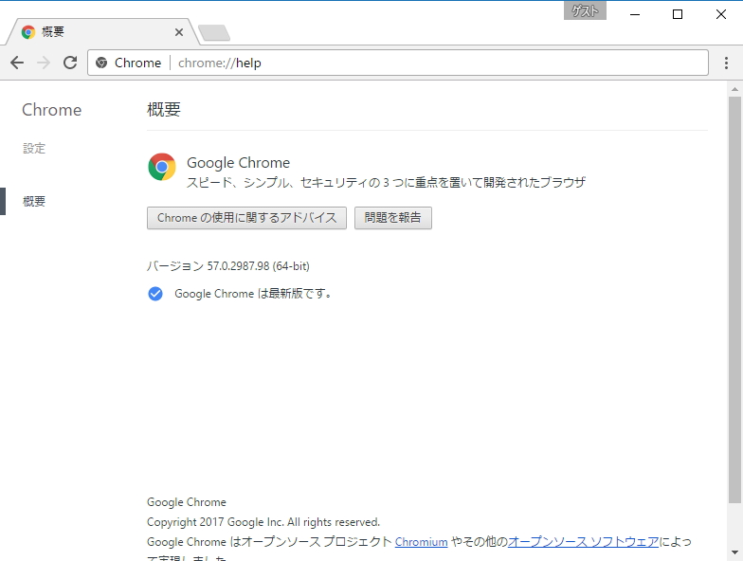This screenshot has height=561, width=743.
Task: Click the vertical scrollbar thumb
Action: tap(734, 299)
